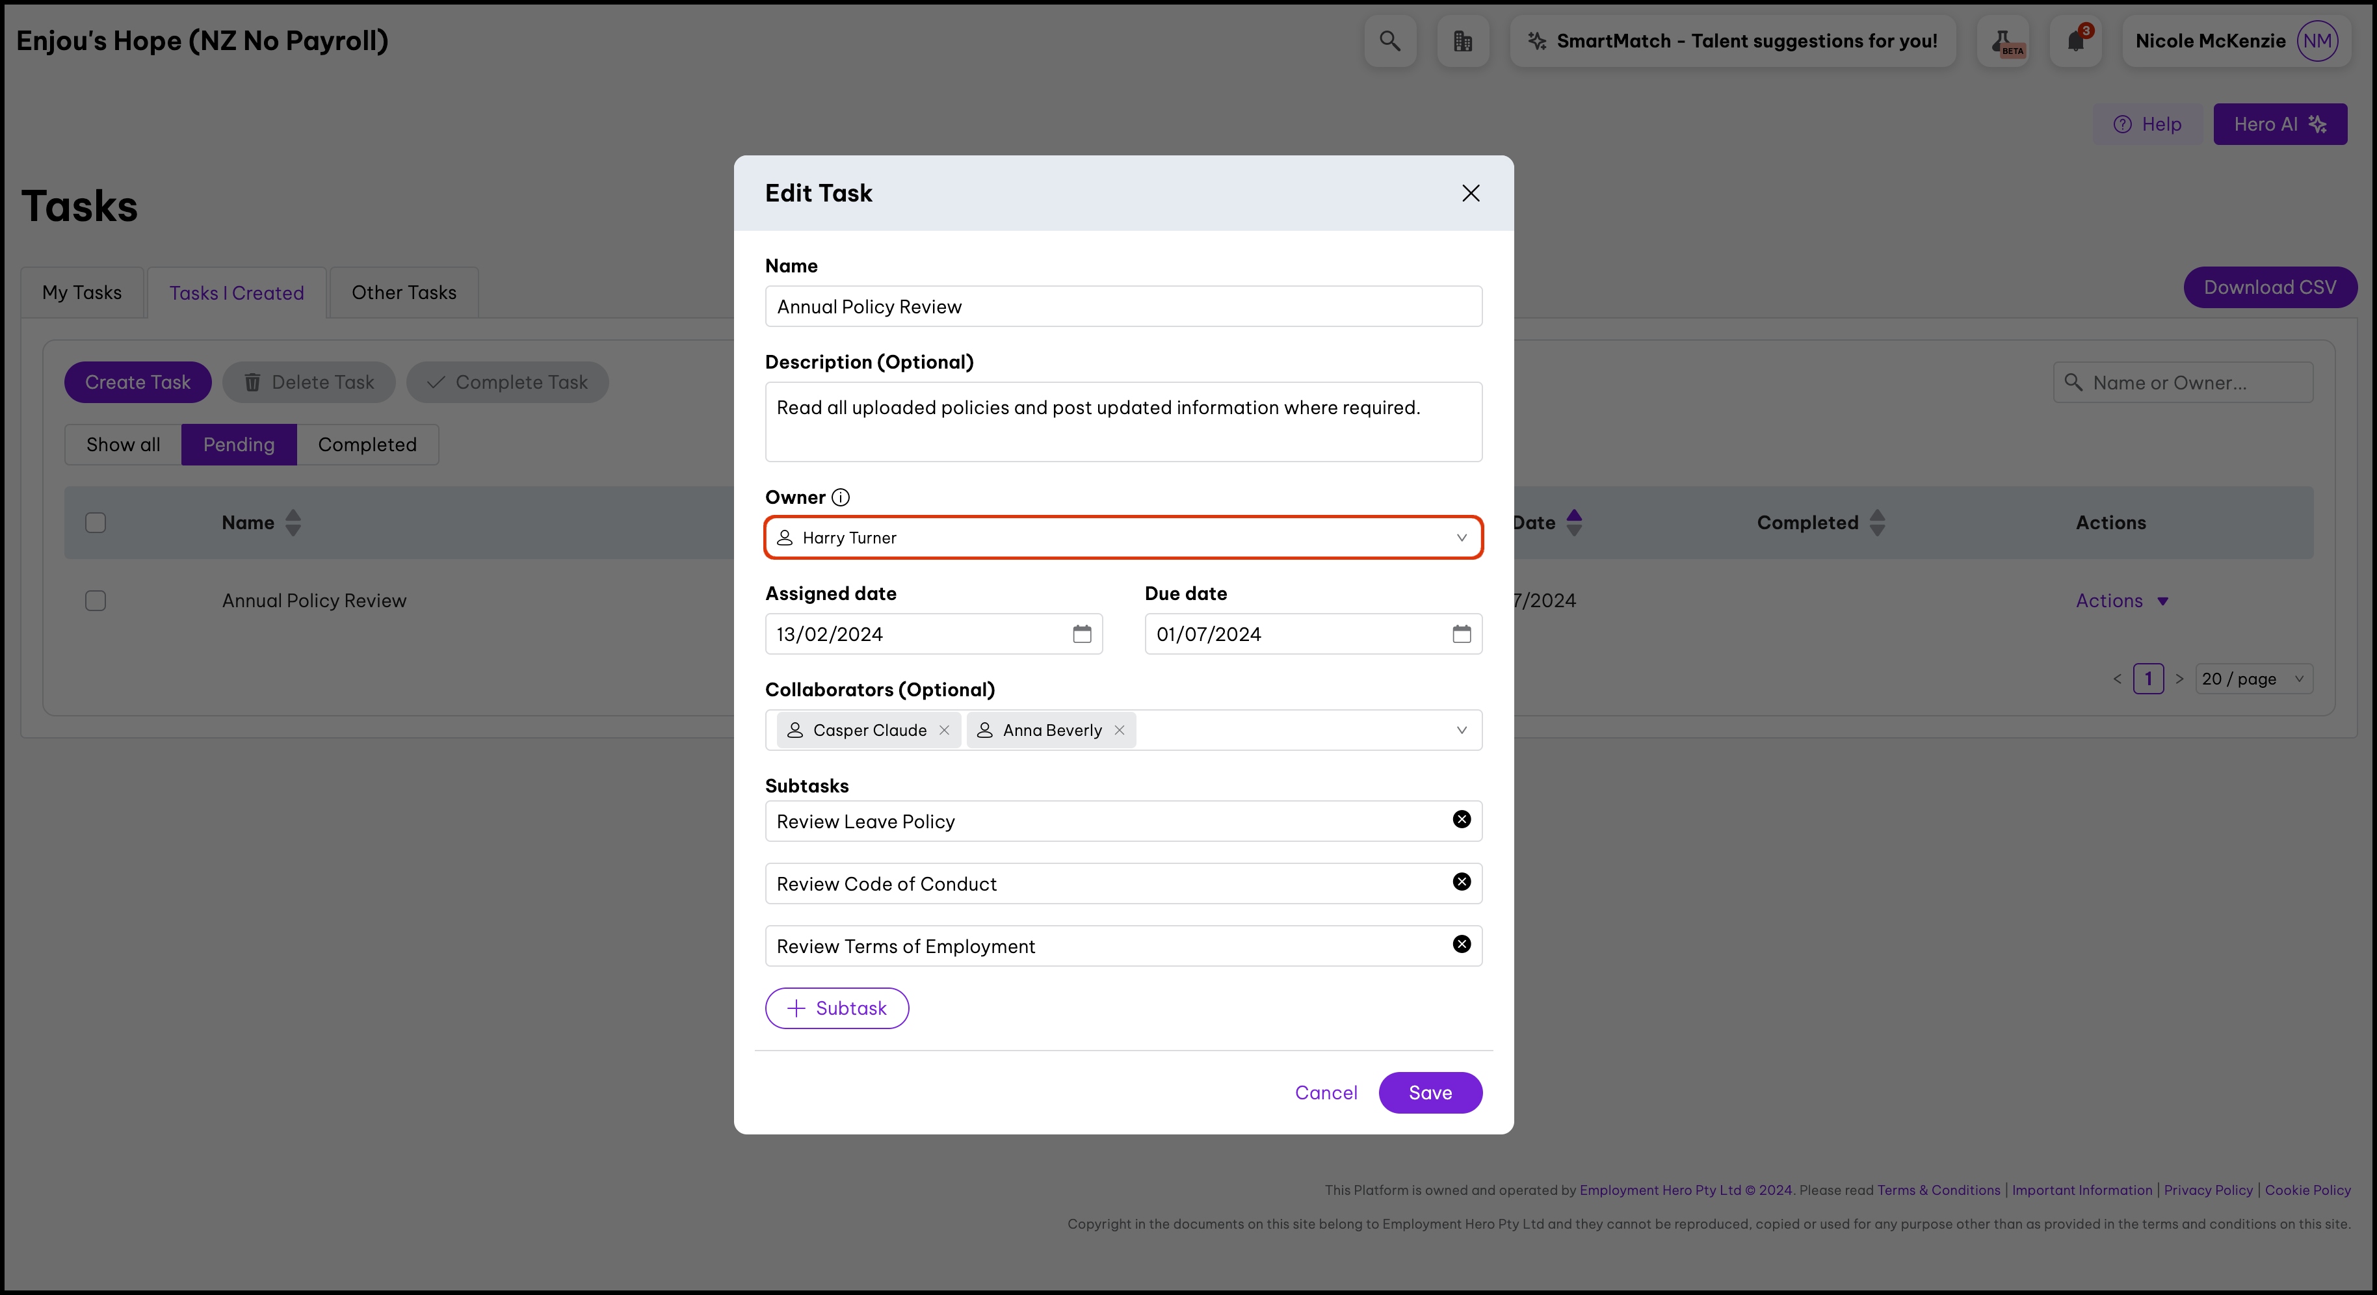This screenshot has height=1295, width=2377.
Task: Click the Owner info tooltip icon
Action: click(x=840, y=497)
